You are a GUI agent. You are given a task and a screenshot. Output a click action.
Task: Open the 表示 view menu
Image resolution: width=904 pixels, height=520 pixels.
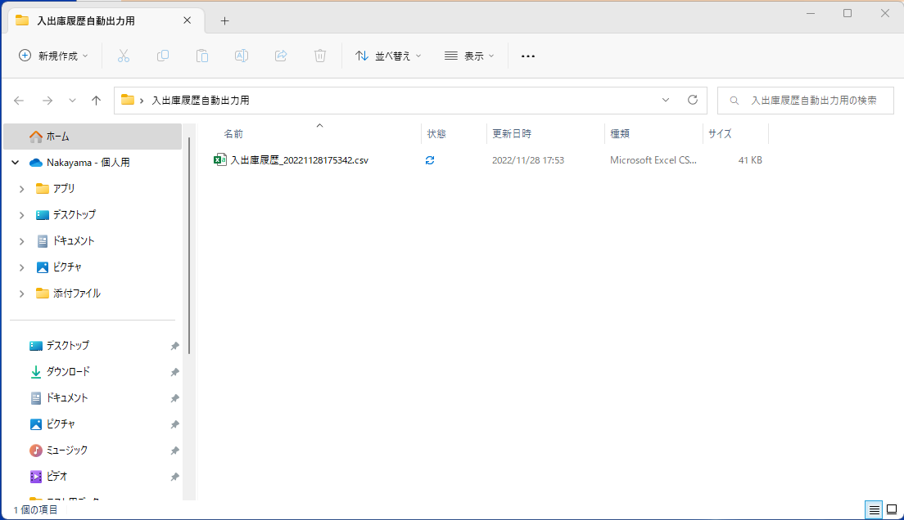pos(470,56)
